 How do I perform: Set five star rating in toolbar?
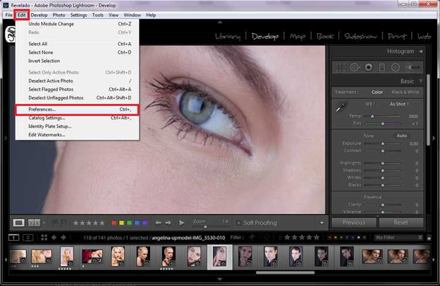coord(102,223)
